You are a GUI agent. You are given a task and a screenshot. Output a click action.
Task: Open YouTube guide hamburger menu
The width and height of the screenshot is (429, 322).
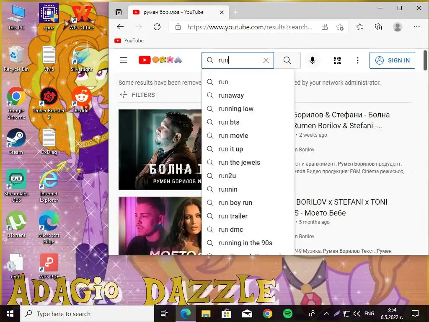124,60
